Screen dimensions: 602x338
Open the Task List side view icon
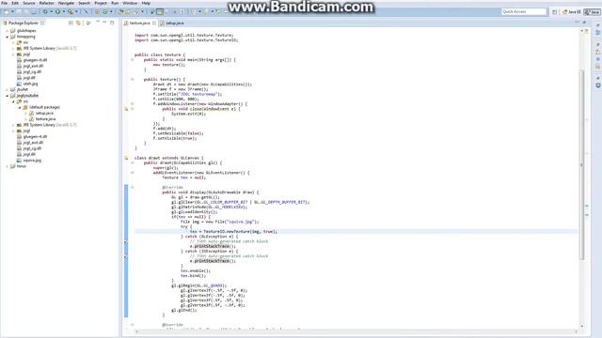click(598, 33)
